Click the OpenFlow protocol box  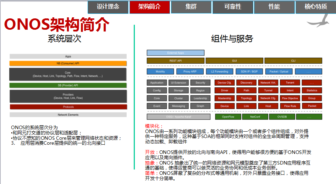point(228,117)
